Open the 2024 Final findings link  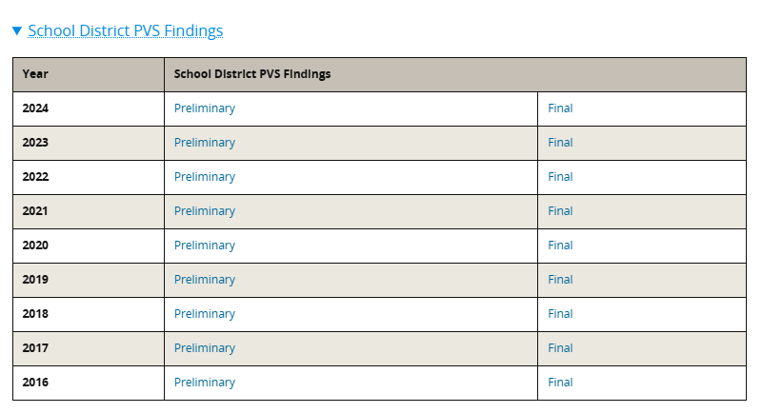pos(560,108)
